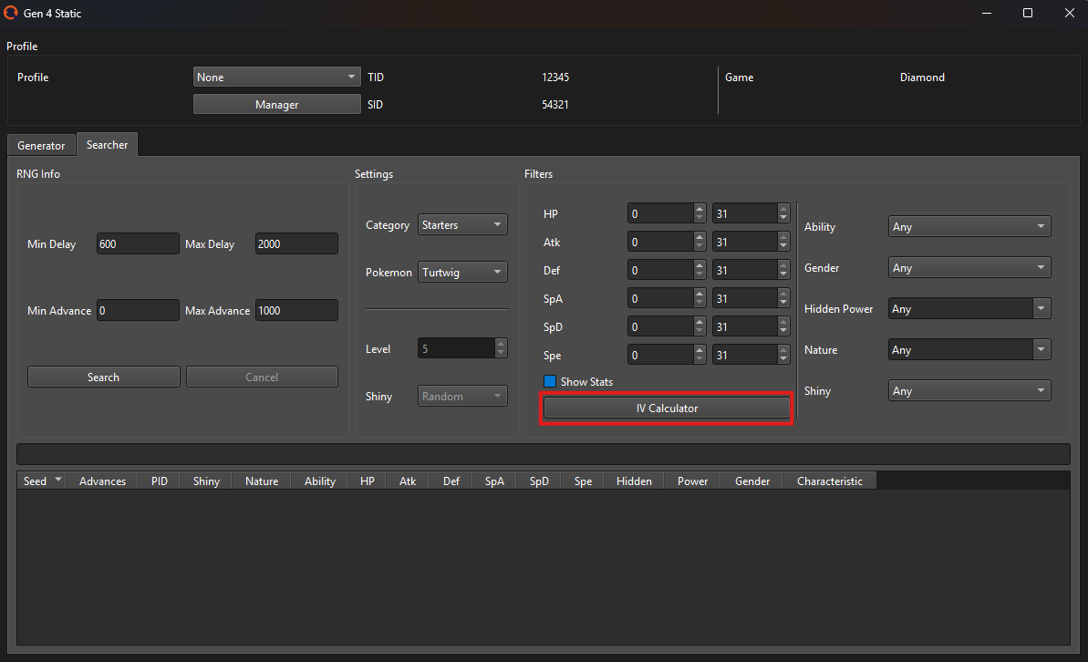The image size is (1088, 662).
Task: Start the Search
Action: 103,377
